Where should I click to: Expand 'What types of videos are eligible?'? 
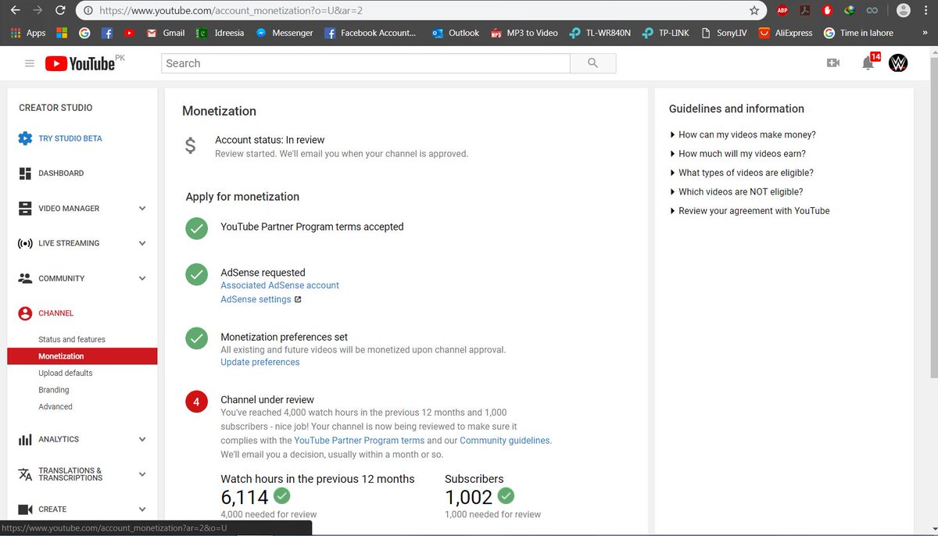tap(742, 173)
